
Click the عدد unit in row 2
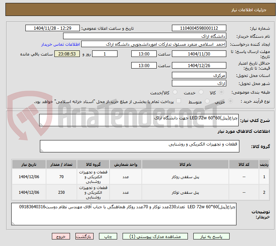pos(125,192)
